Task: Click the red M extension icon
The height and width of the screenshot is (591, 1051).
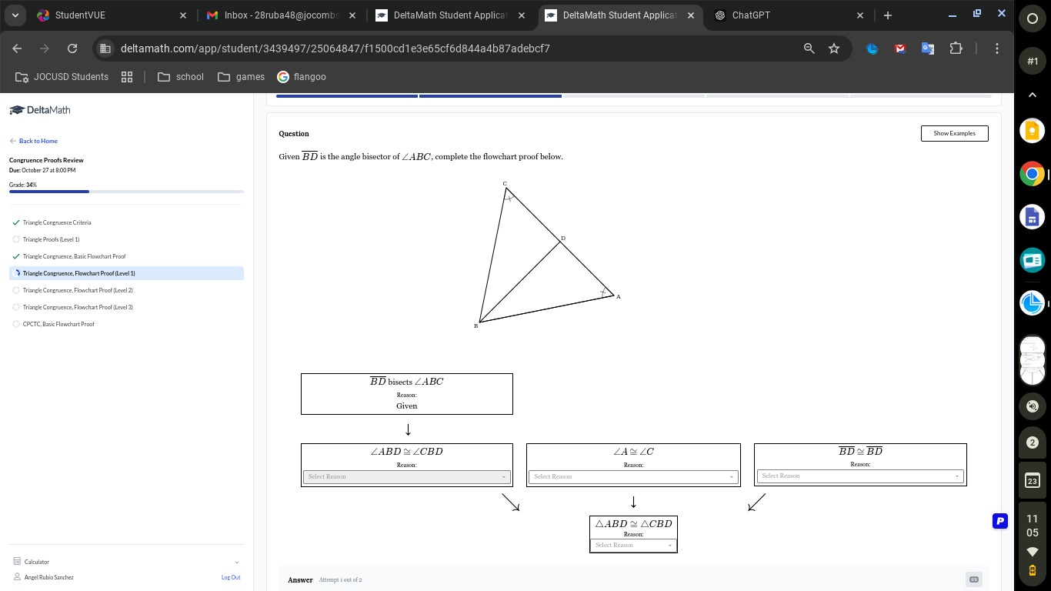Action: (x=900, y=48)
